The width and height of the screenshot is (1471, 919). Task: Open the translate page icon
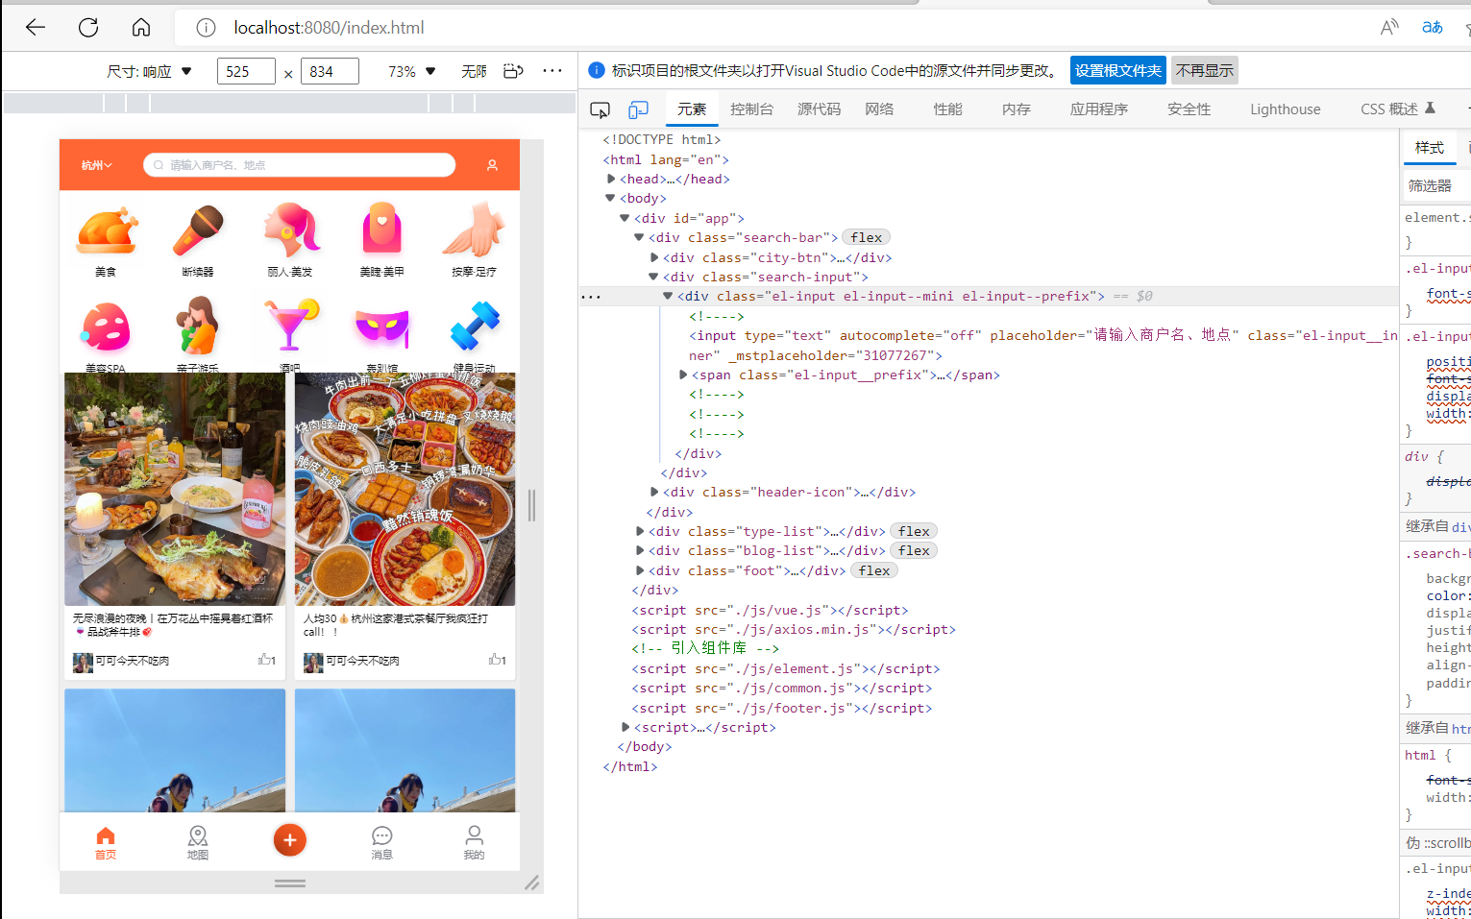(1433, 28)
